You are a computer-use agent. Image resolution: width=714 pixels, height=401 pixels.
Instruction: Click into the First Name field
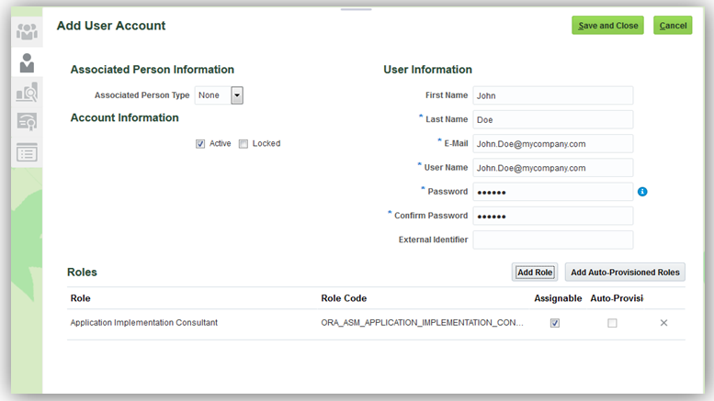552,95
